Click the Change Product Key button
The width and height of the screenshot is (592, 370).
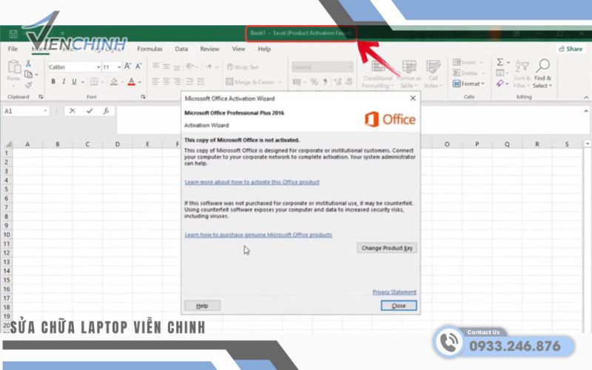(387, 248)
